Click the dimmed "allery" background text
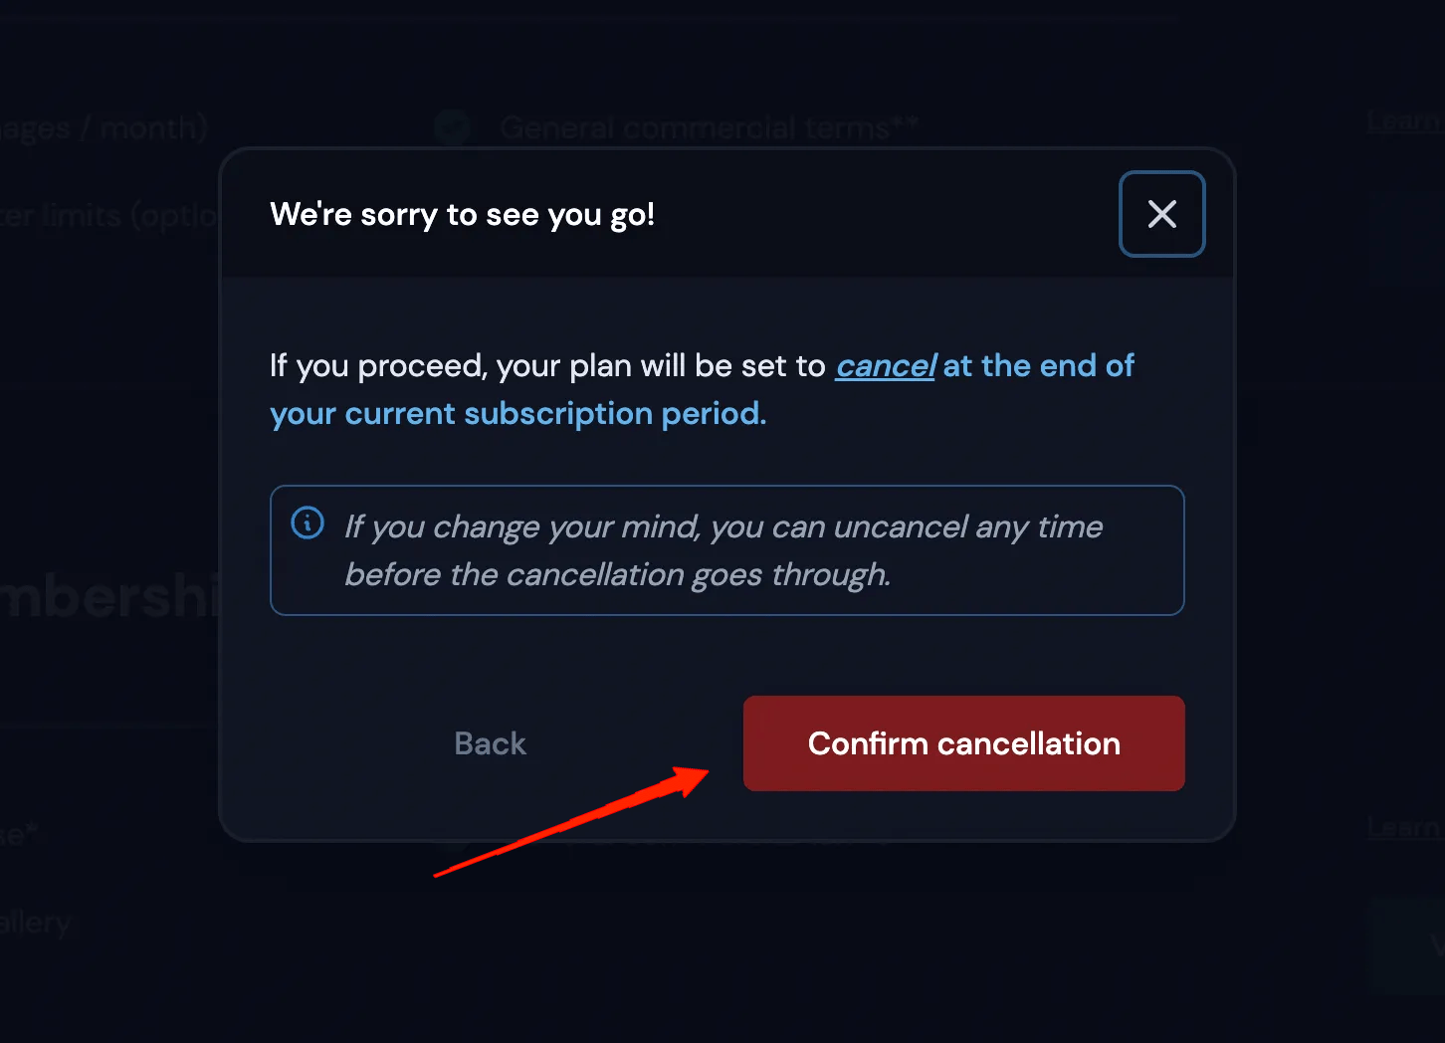 [x=36, y=923]
